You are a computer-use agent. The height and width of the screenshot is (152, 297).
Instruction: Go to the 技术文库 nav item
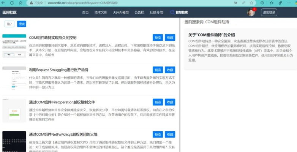101,12
